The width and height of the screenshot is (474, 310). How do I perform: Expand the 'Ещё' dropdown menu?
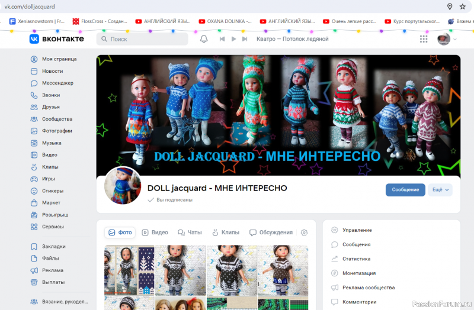point(441,190)
